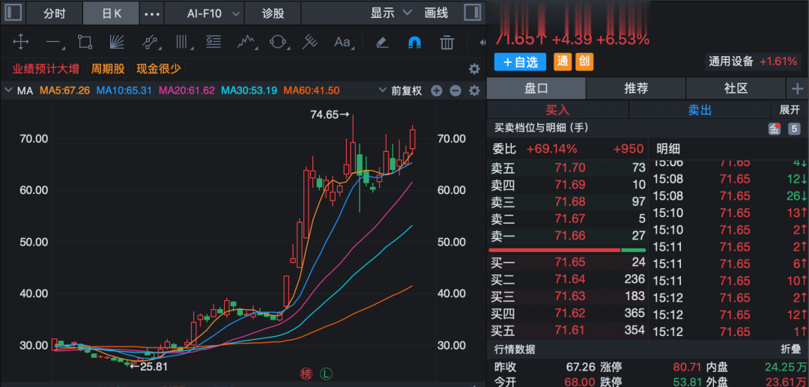Click the MA60:41.50 indicator label

(312, 91)
